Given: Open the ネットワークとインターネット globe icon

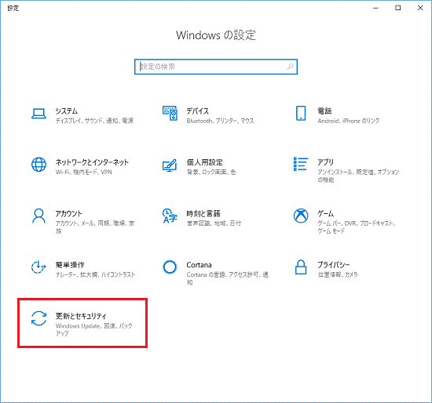Looking at the screenshot, I should coord(38,165).
